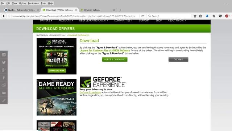The height and width of the screenshot is (131, 232).
Task: Close the Download NVIDIA GeForce tab
Action: coord(76,10)
